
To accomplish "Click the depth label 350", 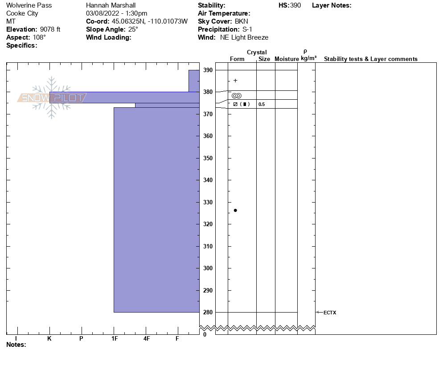I will 208,158.
